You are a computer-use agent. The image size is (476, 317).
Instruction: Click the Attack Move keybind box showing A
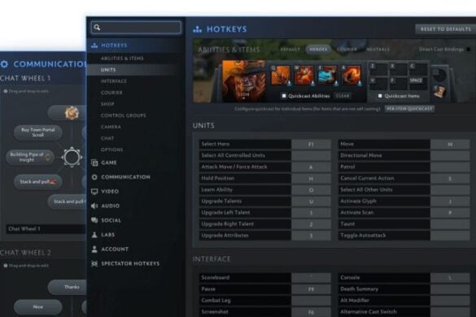[311, 167]
